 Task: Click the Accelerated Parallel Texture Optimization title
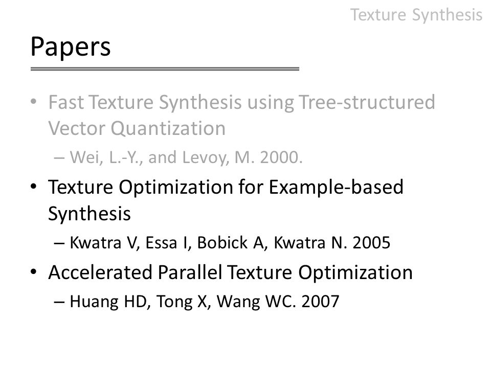[231, 272]
